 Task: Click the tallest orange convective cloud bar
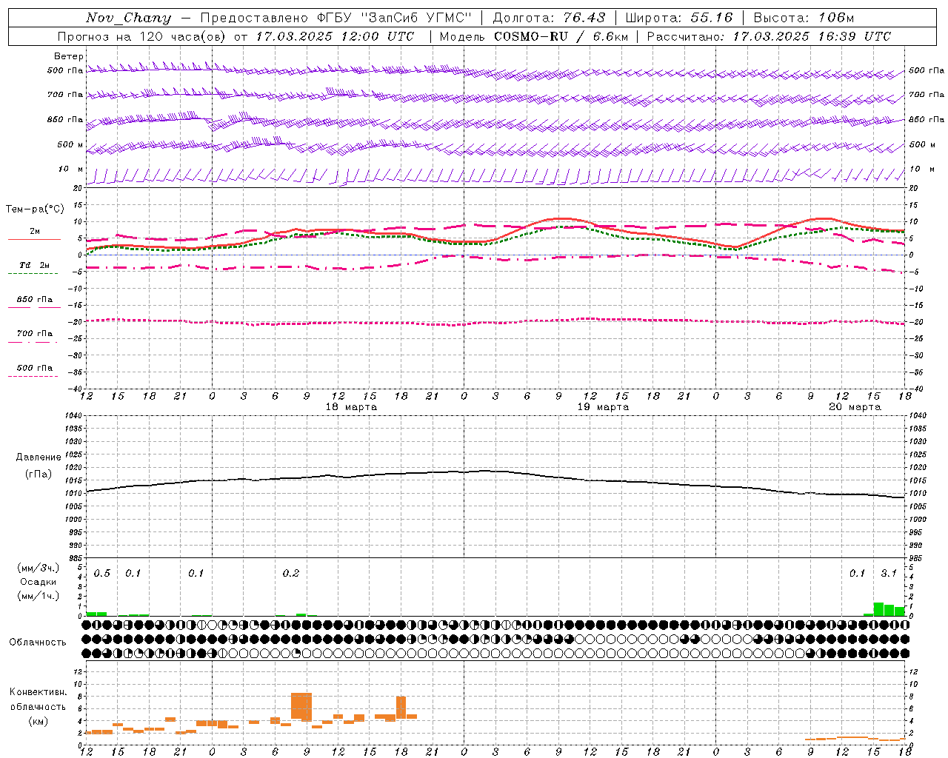click(301, 706)
